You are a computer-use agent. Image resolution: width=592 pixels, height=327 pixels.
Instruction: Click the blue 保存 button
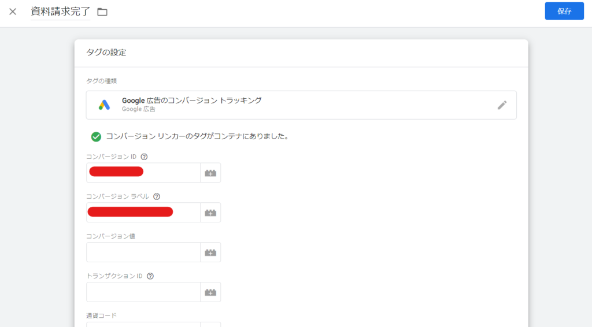tap(564, 11)
